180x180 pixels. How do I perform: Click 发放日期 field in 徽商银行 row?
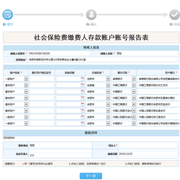70,79
